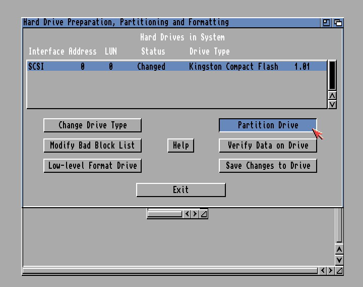363x287 pixels.
Task: Click the bottom full-width horizontal scrollbar bar
Action: (x=170, y=271)
